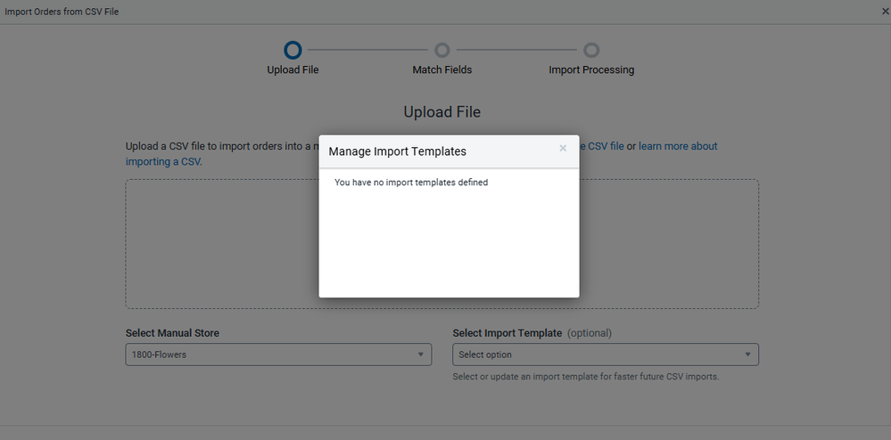Image resolution: width=891 pixels, height=440 pixels.
Task: Expand the 1800-Flowers manual store dropdown
Action: pos(278,354)
